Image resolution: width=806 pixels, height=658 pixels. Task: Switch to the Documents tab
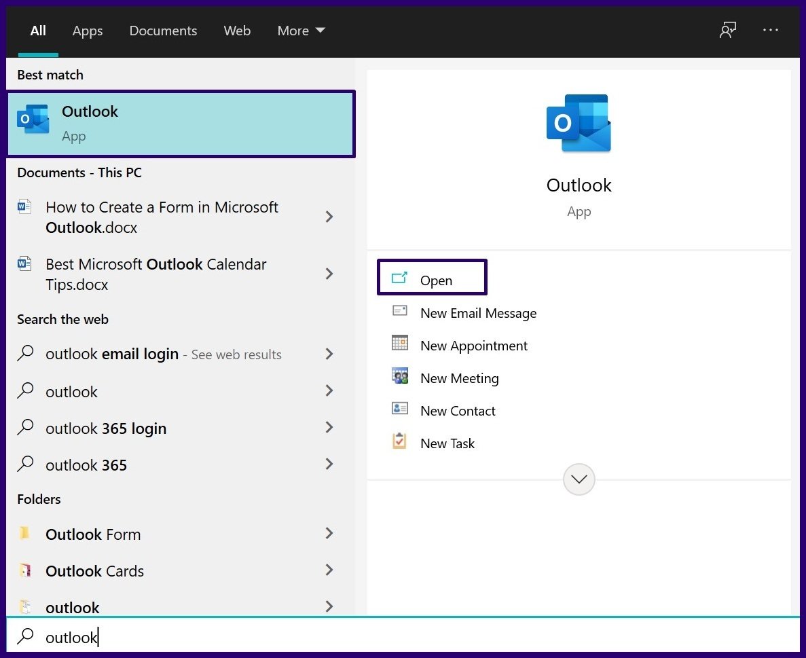coord(163,31)
